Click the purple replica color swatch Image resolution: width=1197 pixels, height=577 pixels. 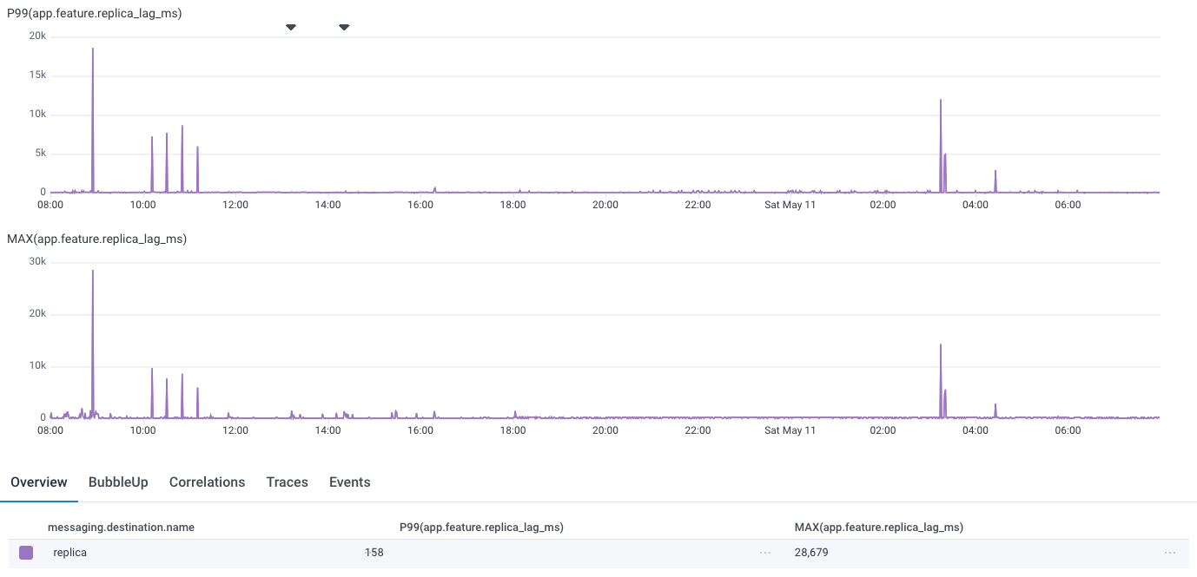click(26, 553)
